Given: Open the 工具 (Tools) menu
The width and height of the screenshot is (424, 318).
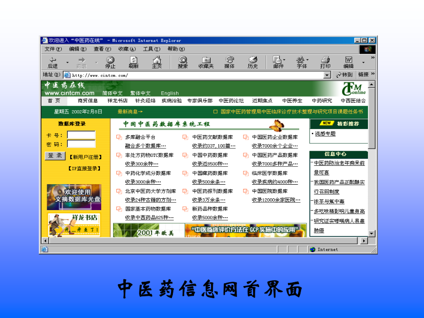Looking at the screenshot, I should 151,49.
